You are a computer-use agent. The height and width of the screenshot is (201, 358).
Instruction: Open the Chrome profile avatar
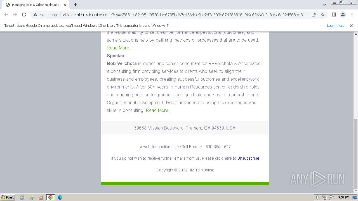tap(343, 15)
